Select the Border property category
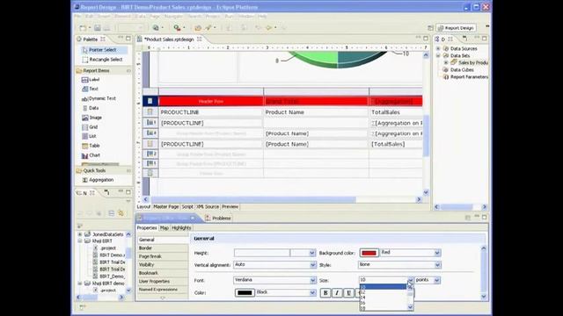This screenshot has height=316, width=563. tap(163, 248)
